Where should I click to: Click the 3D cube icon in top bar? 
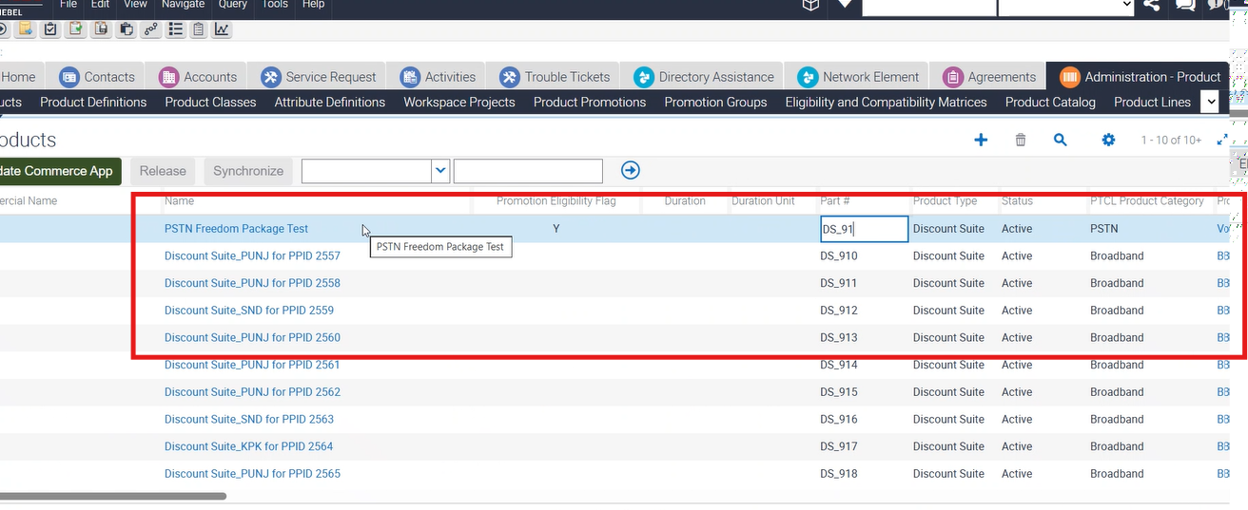pyautogui.click(x=810, y=6)
